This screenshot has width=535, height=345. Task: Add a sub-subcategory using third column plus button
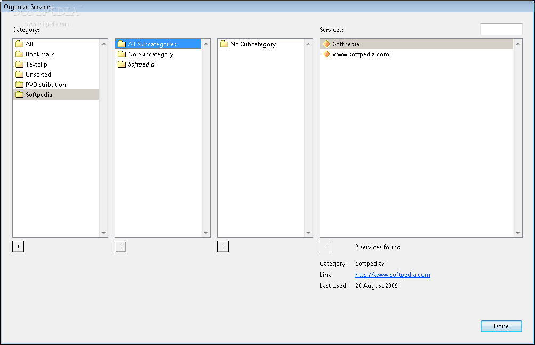point(223,247)
